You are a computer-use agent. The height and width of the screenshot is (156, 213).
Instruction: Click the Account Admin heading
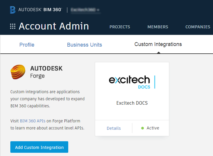tap(54, 26)
